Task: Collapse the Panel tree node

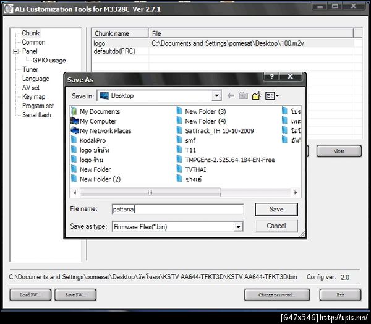Action: 16,51
